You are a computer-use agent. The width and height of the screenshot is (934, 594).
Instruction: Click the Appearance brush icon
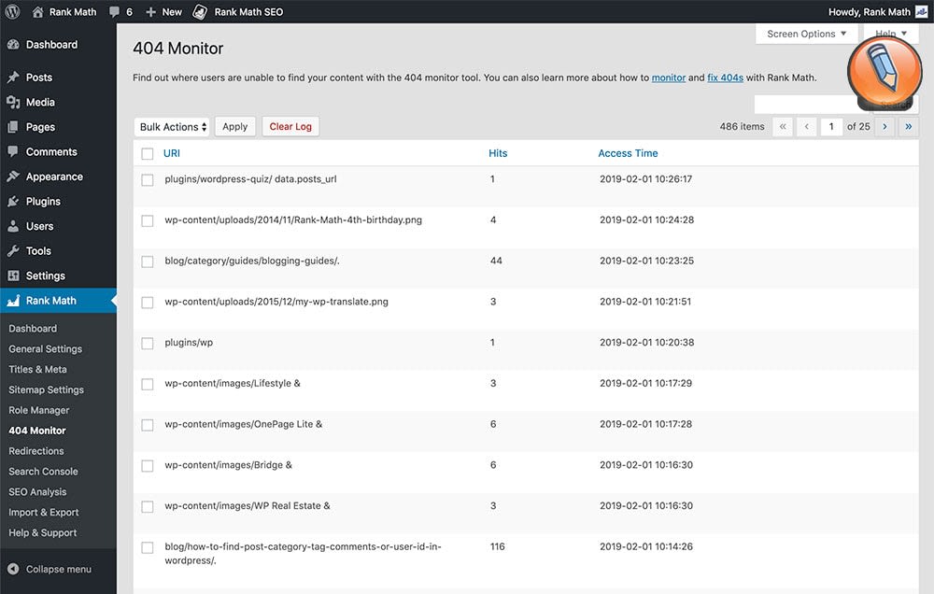tap(13, 177)
